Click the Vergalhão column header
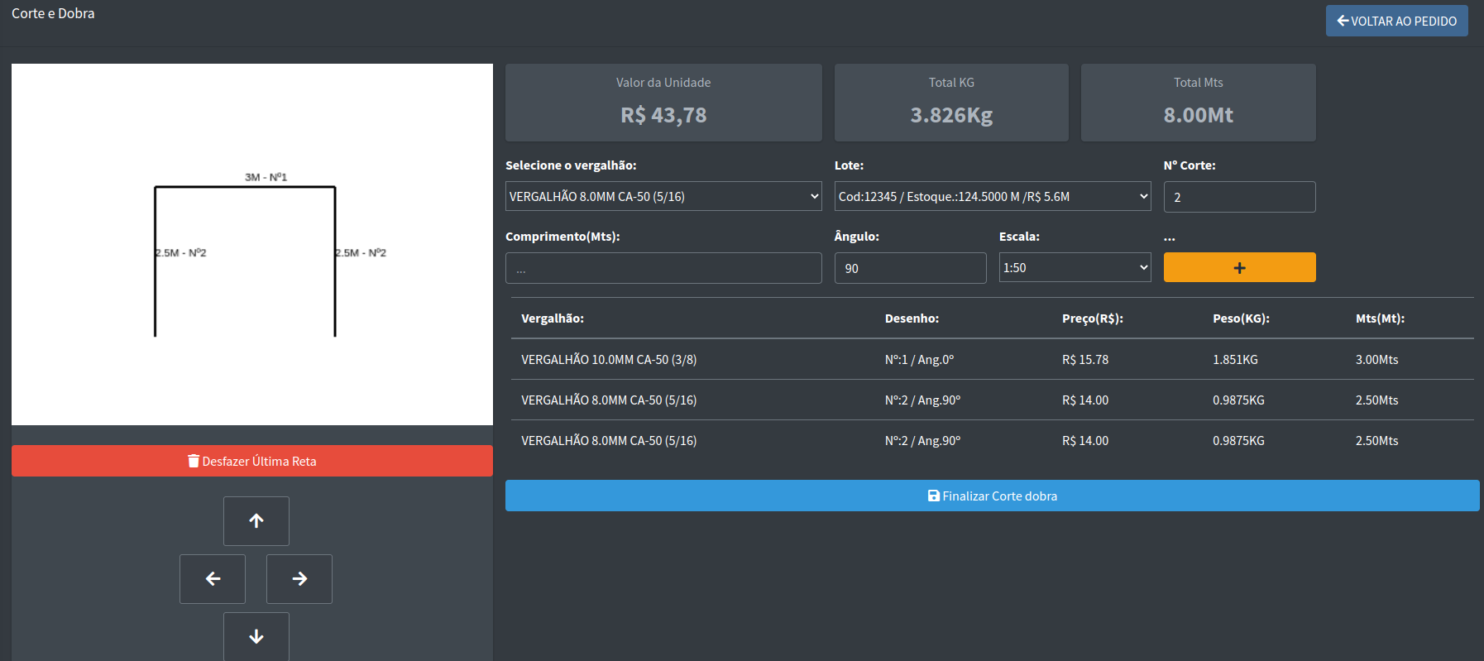 point(553,318)
